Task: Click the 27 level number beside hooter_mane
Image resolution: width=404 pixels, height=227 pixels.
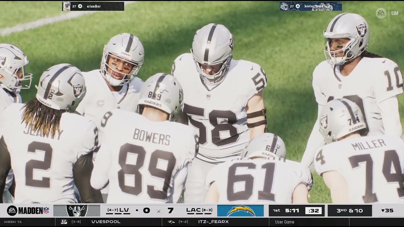Action: pos(292,6)
